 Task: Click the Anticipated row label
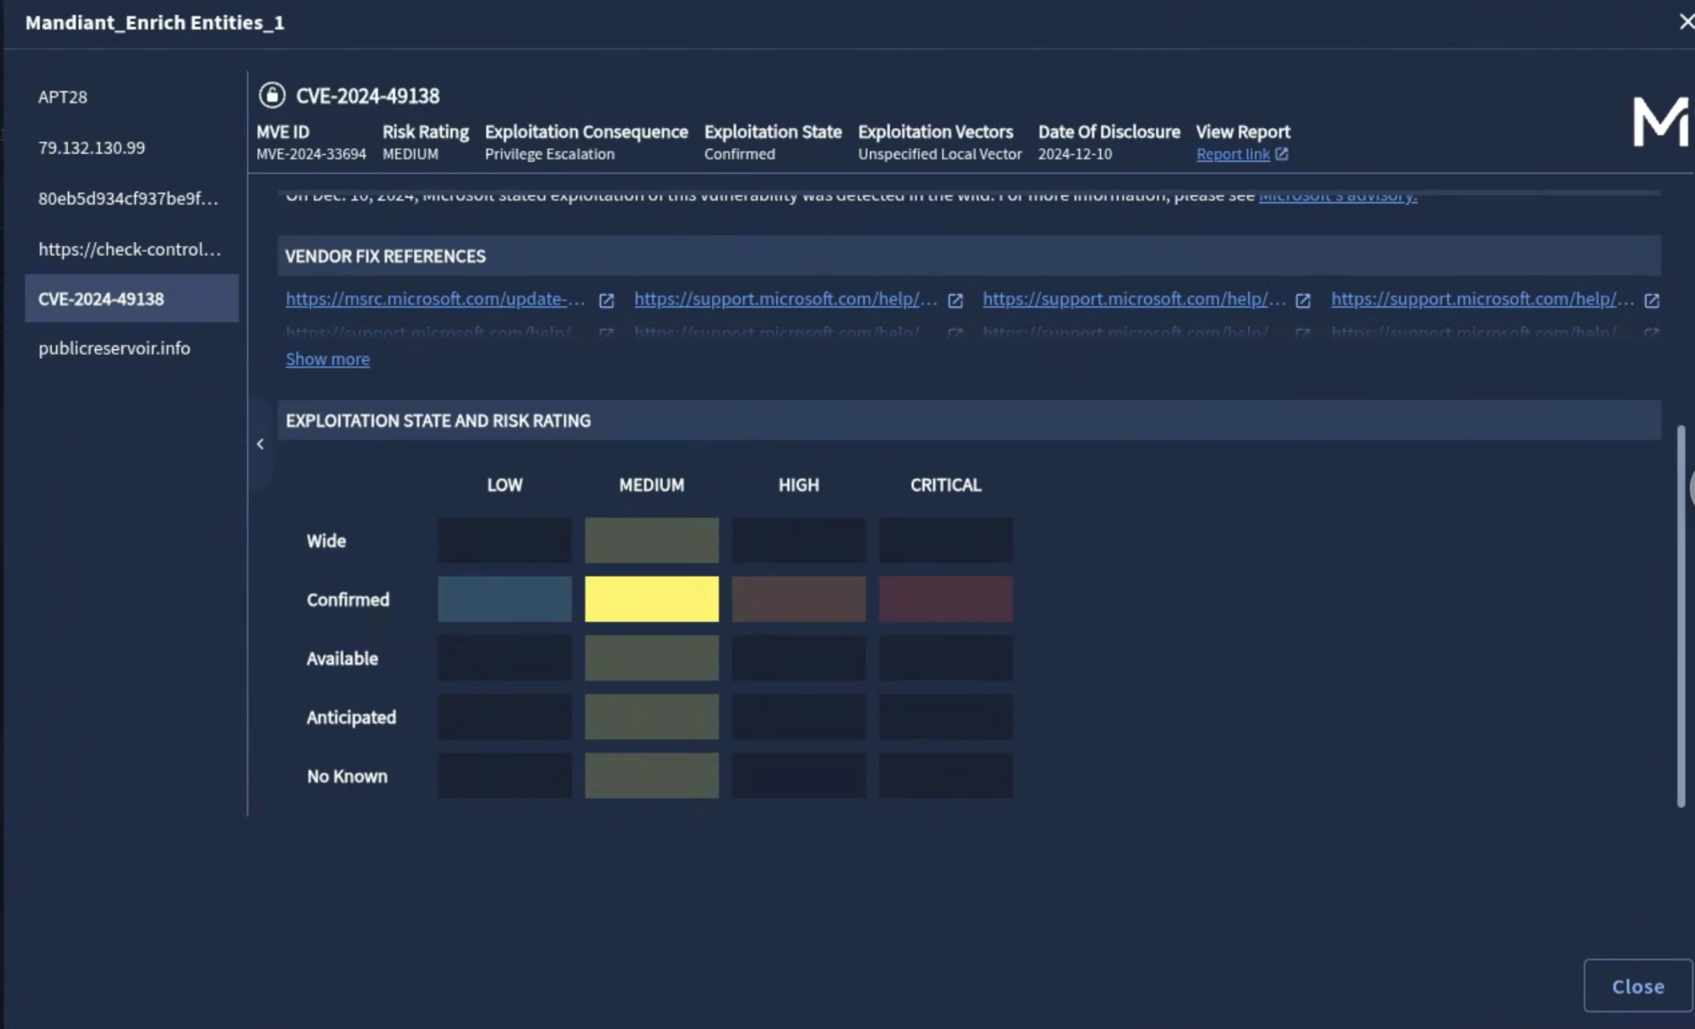[351, 717]
